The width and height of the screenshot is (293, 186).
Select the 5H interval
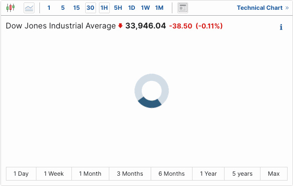click(x=118, y=8)
